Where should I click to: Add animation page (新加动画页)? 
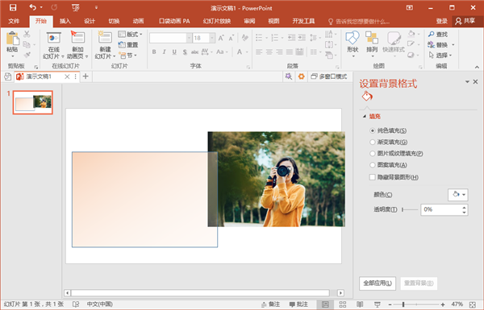(77, 45)
